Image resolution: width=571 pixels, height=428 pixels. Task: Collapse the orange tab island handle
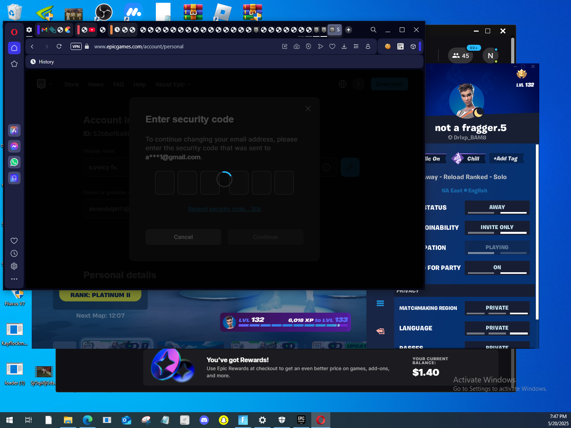(111, 30)
